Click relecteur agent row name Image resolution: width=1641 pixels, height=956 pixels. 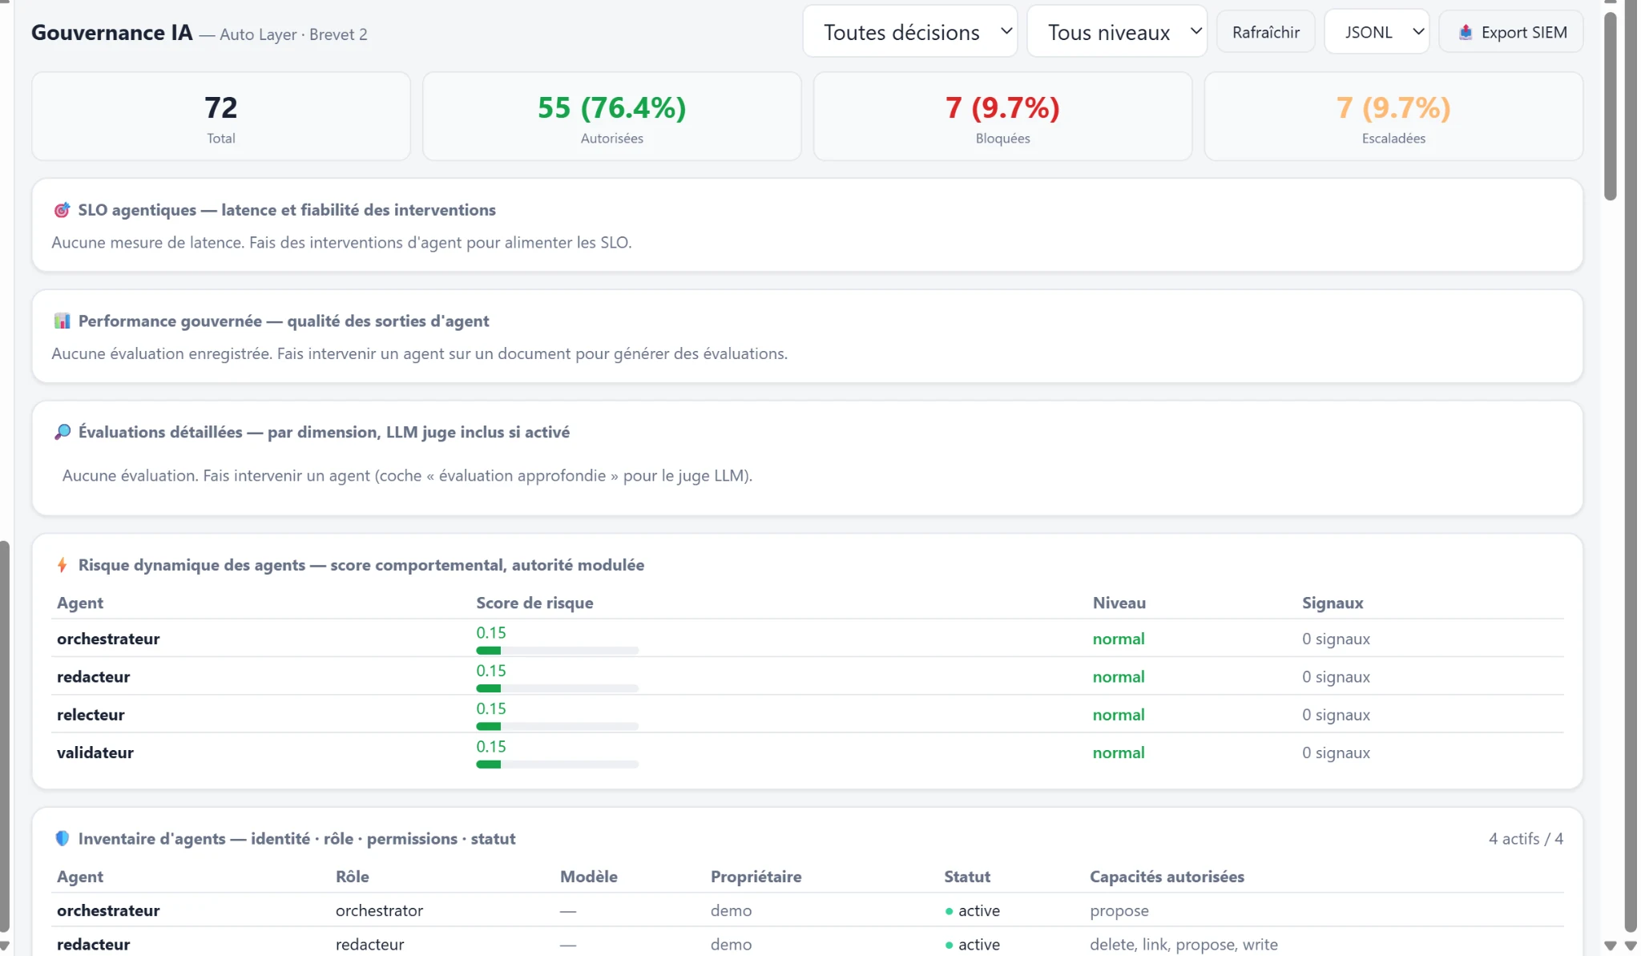(x=91, y=715)
